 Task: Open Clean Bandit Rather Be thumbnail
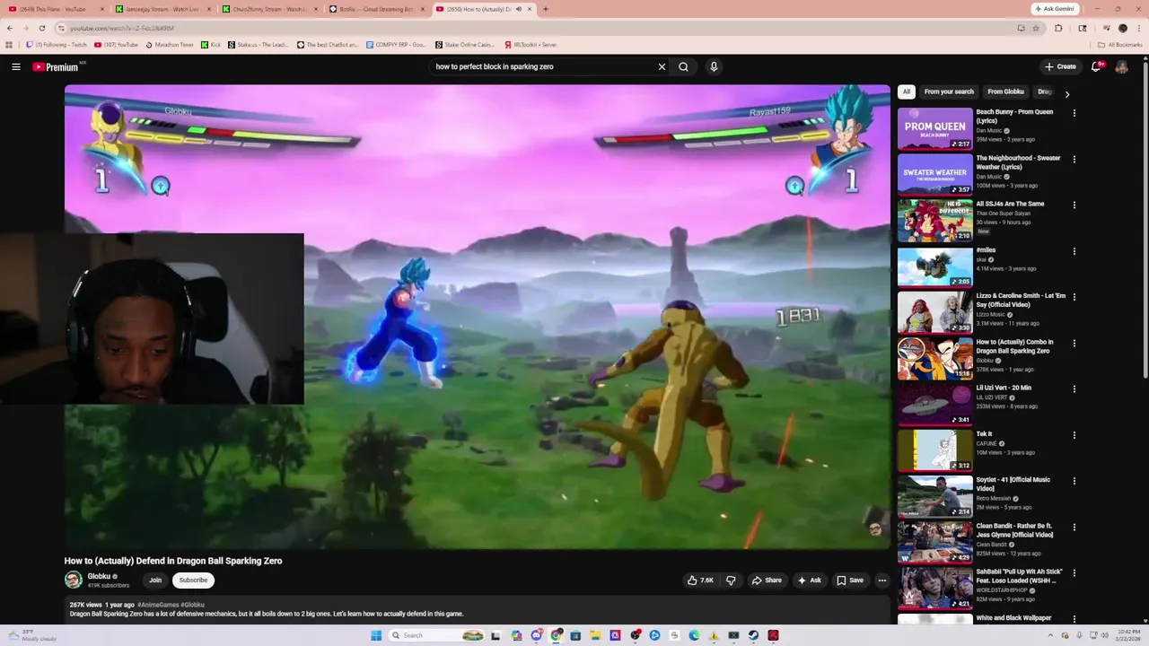[x=934, y=542]
